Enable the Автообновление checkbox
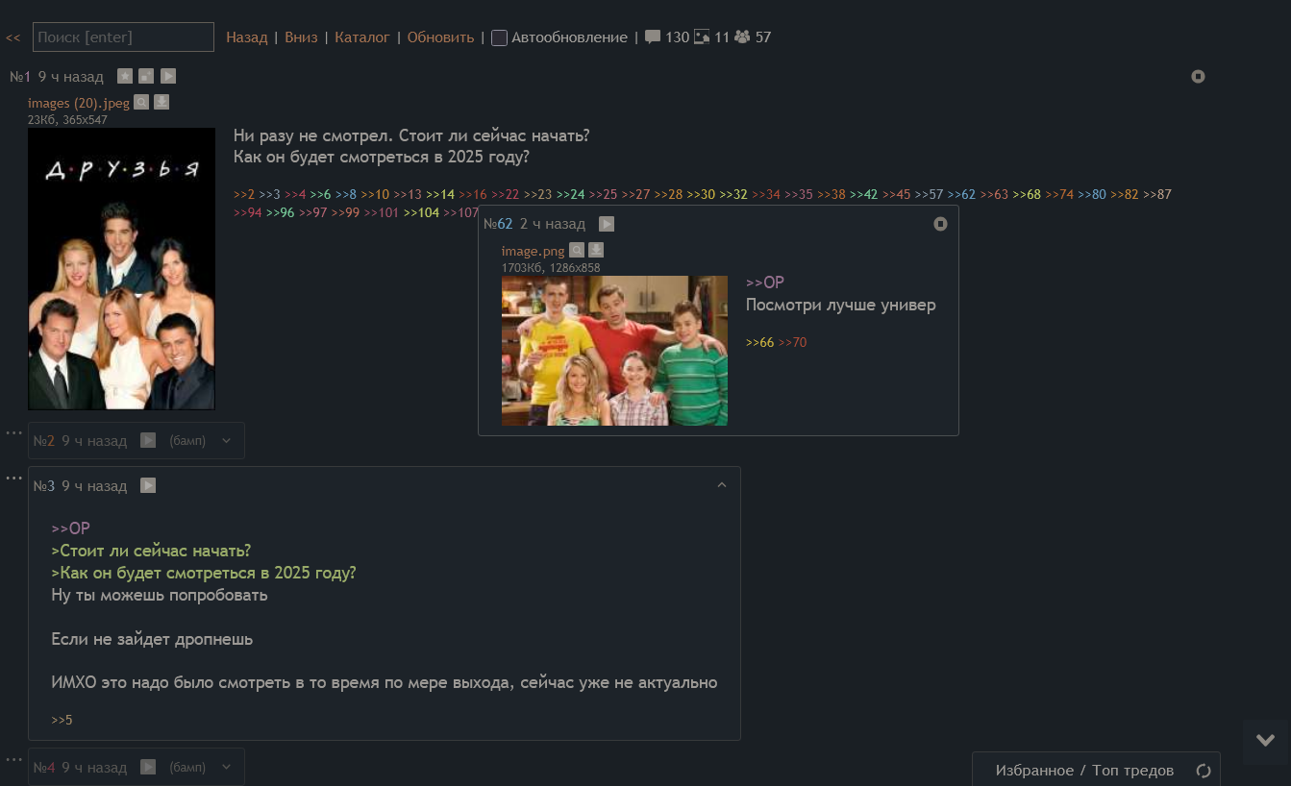 pos(499,38)
